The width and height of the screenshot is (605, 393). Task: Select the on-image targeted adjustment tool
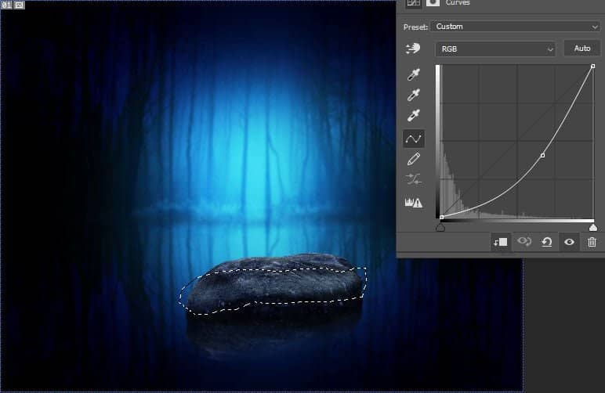click(413, 49)
